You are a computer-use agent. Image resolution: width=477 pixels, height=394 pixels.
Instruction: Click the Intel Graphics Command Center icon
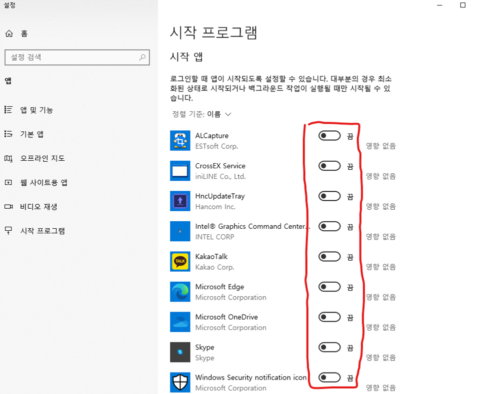point(180,231)
